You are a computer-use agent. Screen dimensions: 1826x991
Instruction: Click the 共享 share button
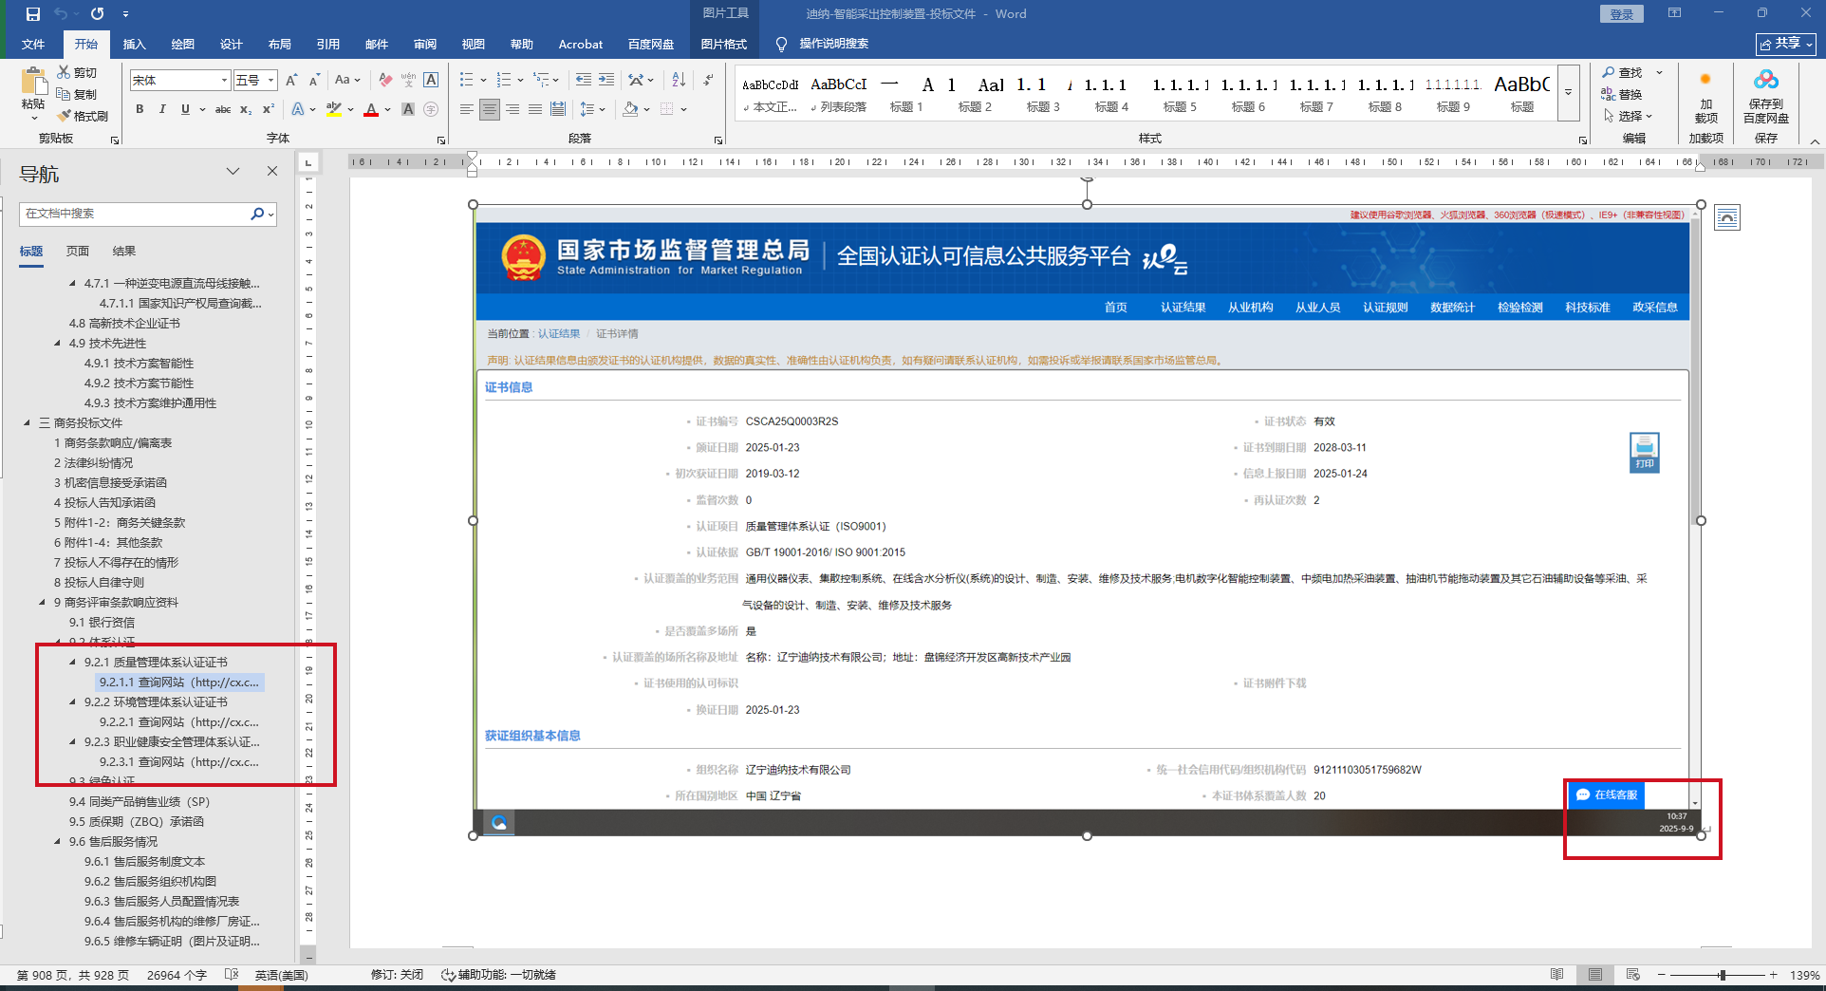(x=1786, y=44)
